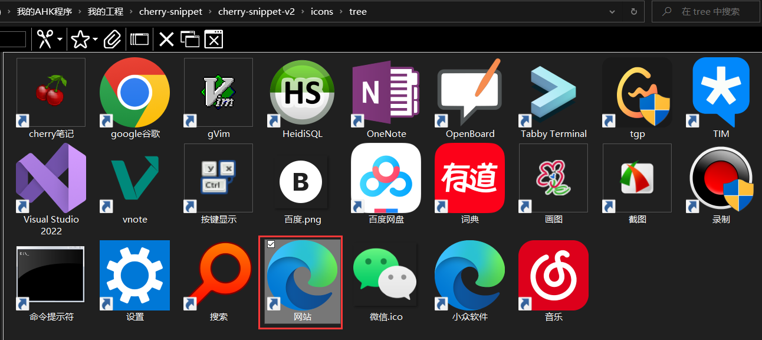This screenshot has height=340, width=762.
Task: Select the OpenBoard shortcut icon
Action: tap(470, 92)
